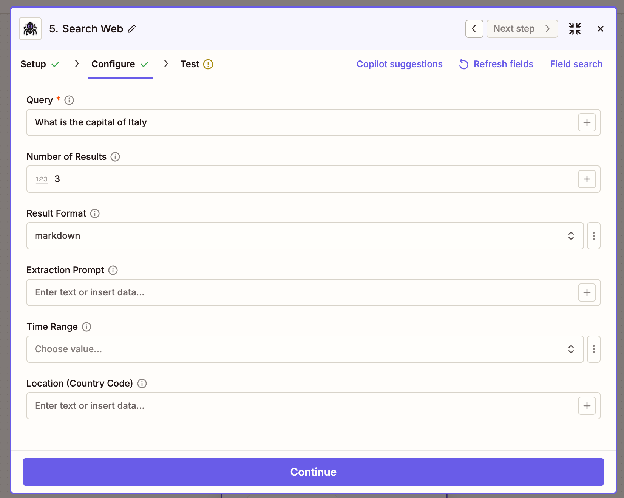Open more options beside Time Range

[x=594, y=349]
